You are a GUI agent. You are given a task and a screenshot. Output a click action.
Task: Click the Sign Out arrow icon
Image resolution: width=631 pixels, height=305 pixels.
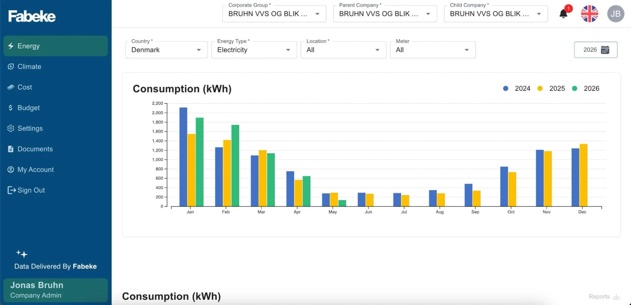12,190
